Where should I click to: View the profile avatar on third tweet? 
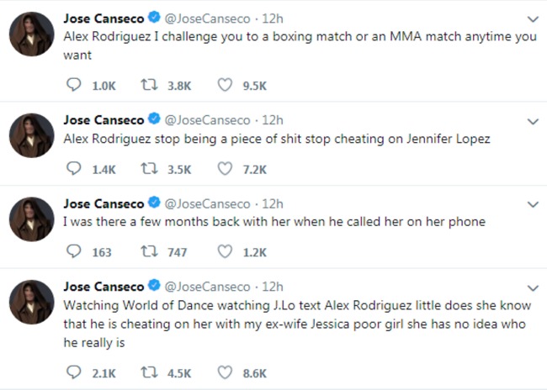point(32,219)
